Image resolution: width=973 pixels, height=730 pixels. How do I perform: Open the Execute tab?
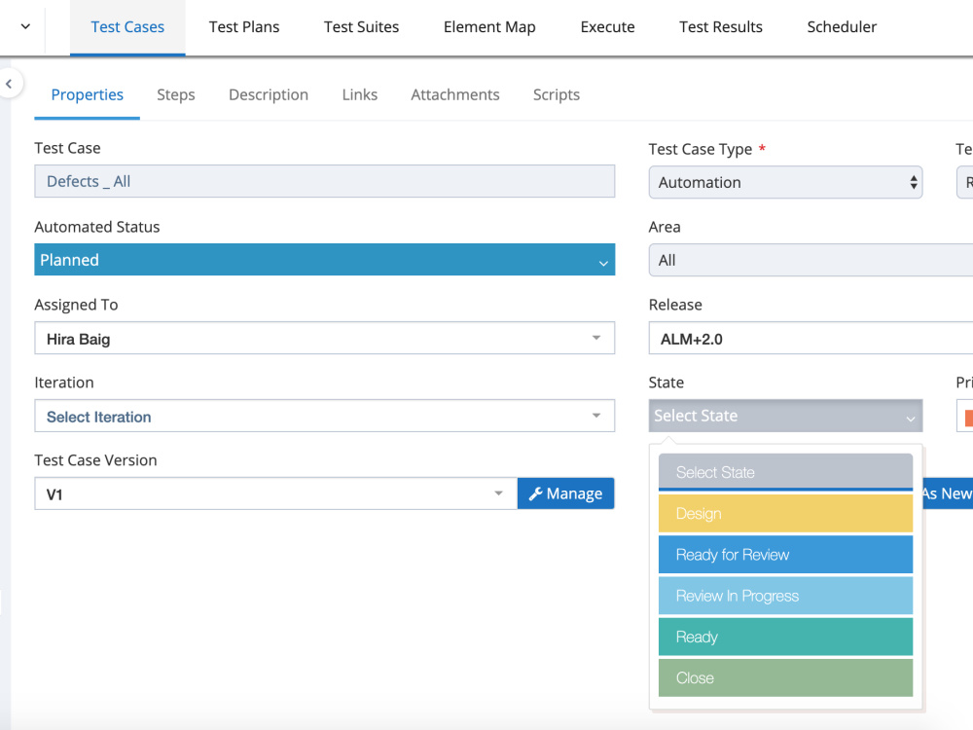(607, 27)
